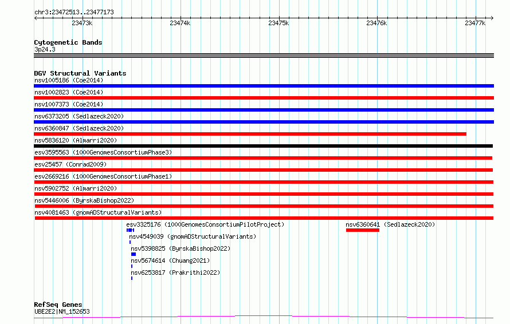Click the nsv5902752 (Almarri2020) label
This screenshot has height=324, width=510.
(x=76, y=188)
